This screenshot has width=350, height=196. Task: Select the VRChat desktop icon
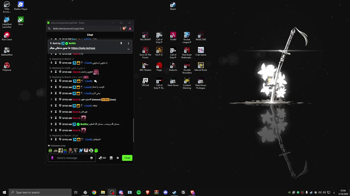pos(145,82)
